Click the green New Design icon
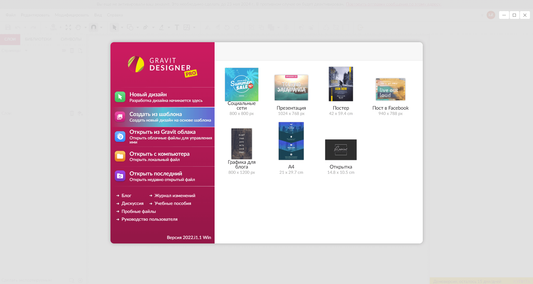 point(120,97)
